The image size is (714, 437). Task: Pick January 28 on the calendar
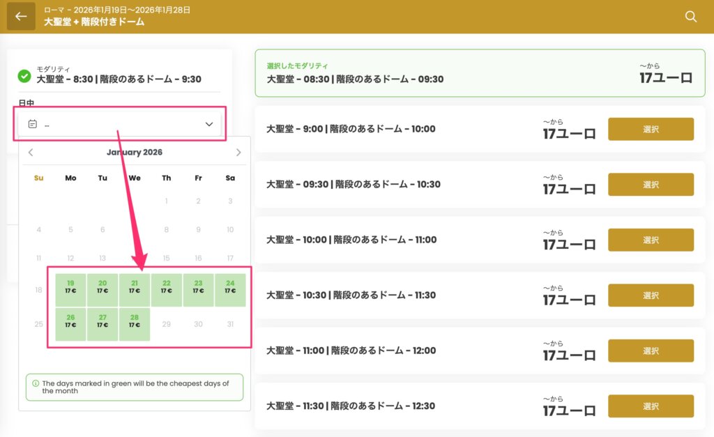(135, 324)
